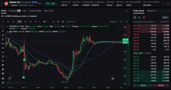The height and width of the screenshot is (90, 171).
Task: Collapse the MA indicator legend chevron
Action: 8,31
